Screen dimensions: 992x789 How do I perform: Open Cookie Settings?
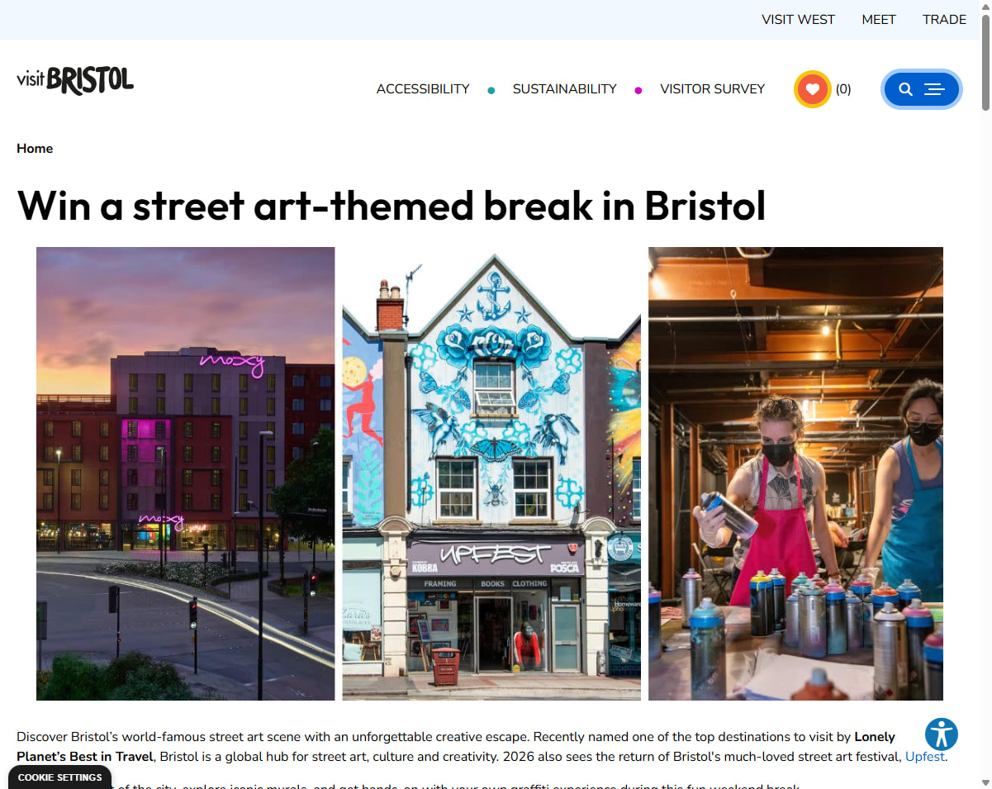(60, 777)
